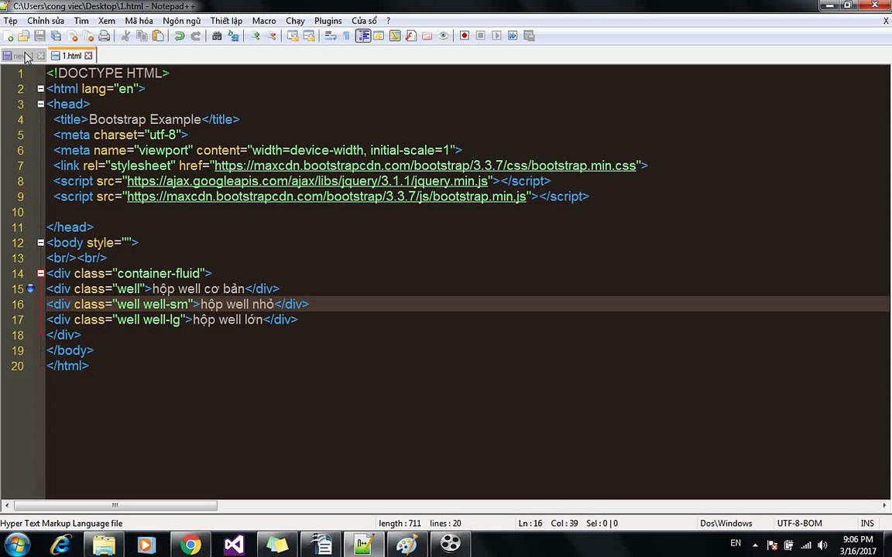
Task: Run the macro multiple times icon
Action: 513,36
